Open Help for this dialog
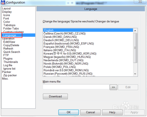This screenshot has width=147, height=117. (x=112, y=112)
